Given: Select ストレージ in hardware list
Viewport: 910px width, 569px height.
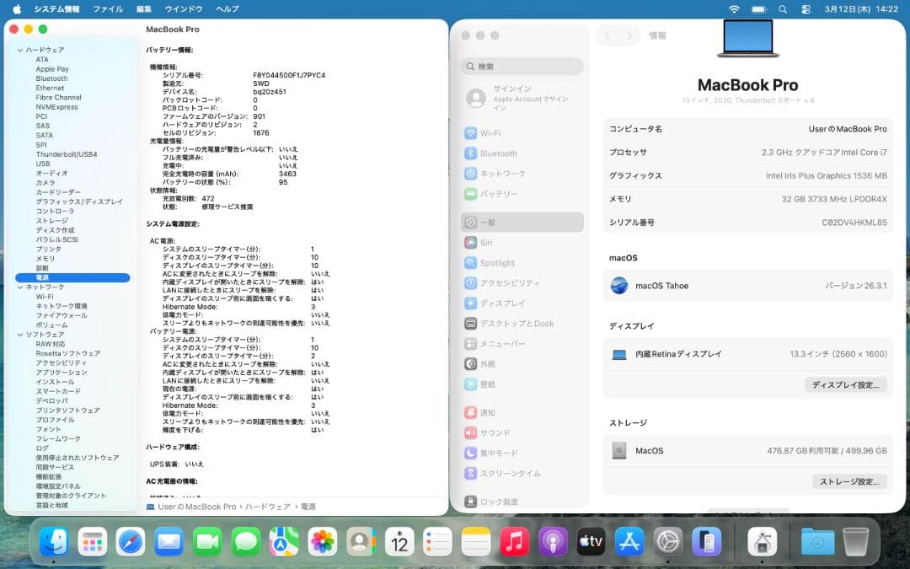Looking at the screenshot, I should [52, 221].
